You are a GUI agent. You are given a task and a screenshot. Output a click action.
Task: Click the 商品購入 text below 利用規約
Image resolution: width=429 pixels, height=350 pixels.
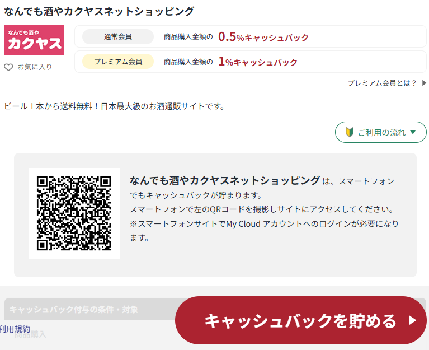[x=31, y=335]
